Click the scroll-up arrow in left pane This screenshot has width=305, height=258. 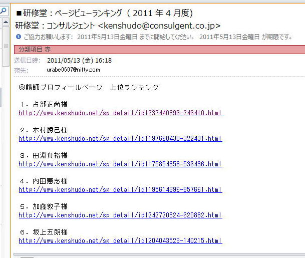[x=6, y=22]
